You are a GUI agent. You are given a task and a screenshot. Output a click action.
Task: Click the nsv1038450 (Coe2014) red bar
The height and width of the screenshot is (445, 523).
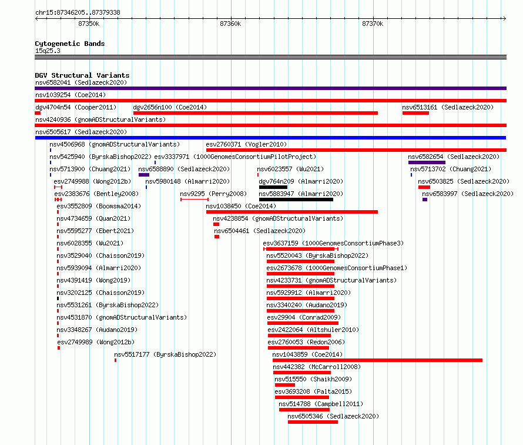292,212
